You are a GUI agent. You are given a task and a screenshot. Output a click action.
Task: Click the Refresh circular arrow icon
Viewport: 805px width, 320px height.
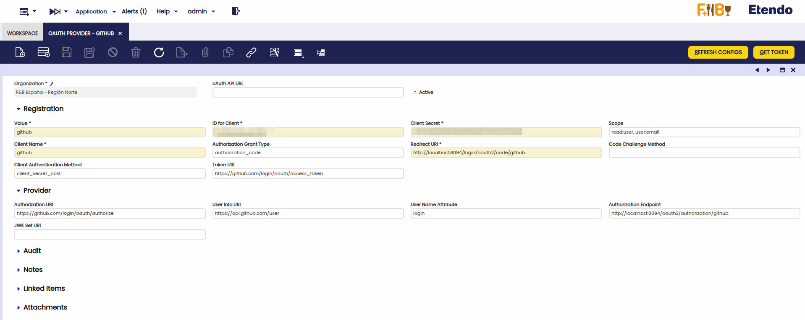[x=159, y=52]
